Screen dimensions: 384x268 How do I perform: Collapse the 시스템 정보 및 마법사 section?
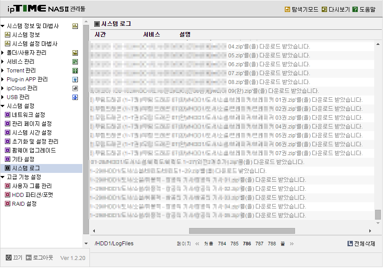pos(3,26)
